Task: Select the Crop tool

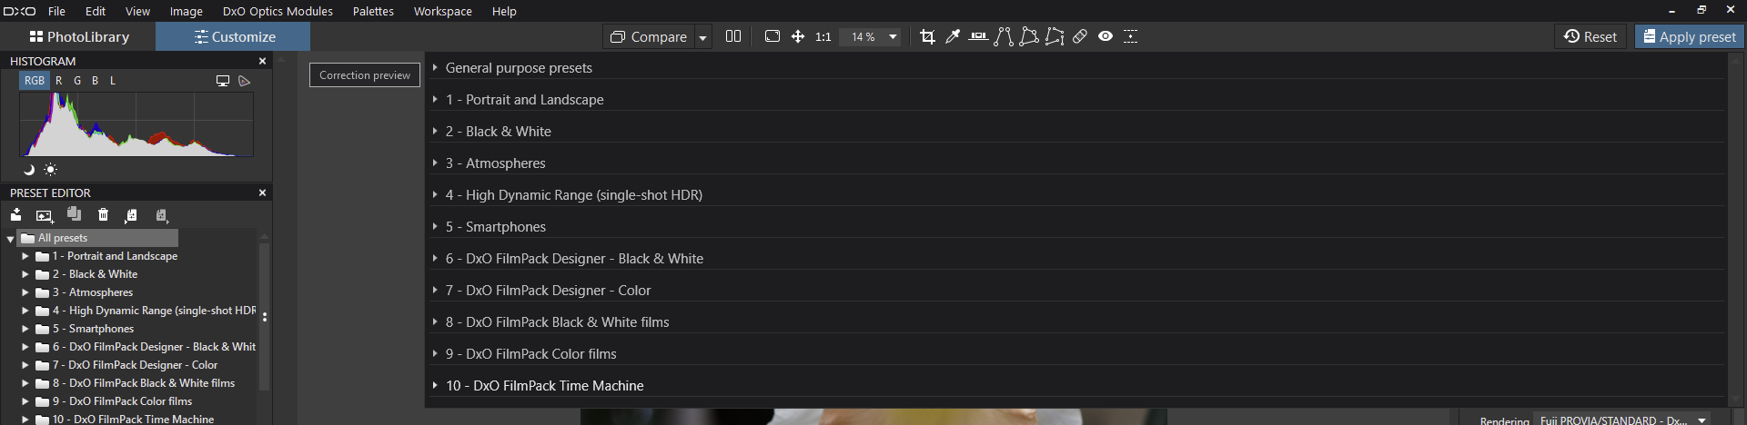Action: tap(927, 36)
